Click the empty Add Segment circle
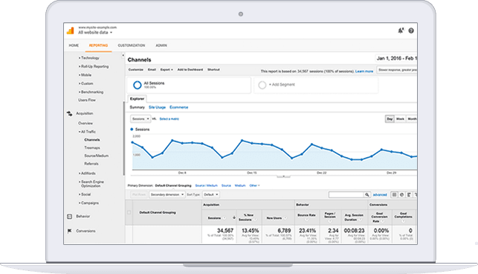 262,85
